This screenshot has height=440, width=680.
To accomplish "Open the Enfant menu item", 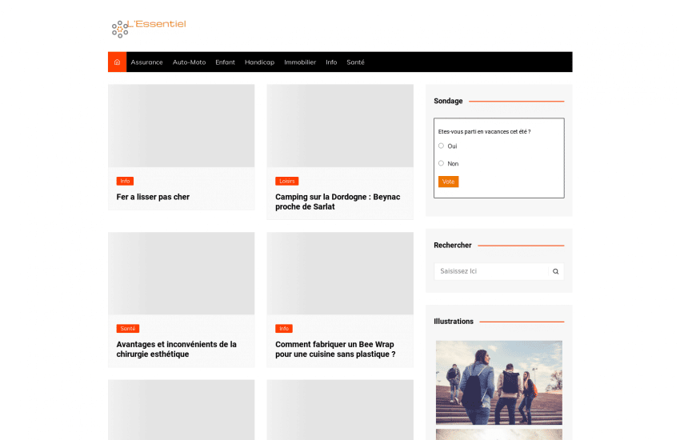I will pos(225,62).
